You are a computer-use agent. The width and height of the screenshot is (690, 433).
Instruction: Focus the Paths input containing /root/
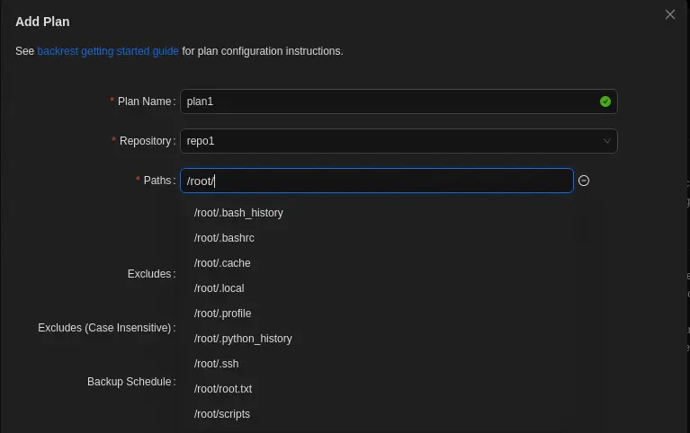(x=376, y=181)
